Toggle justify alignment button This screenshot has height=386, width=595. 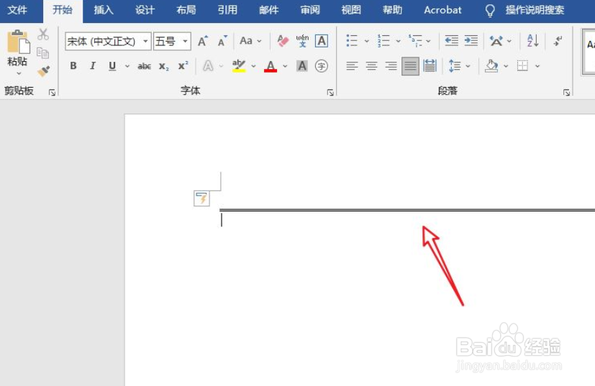tap(410, 66)
